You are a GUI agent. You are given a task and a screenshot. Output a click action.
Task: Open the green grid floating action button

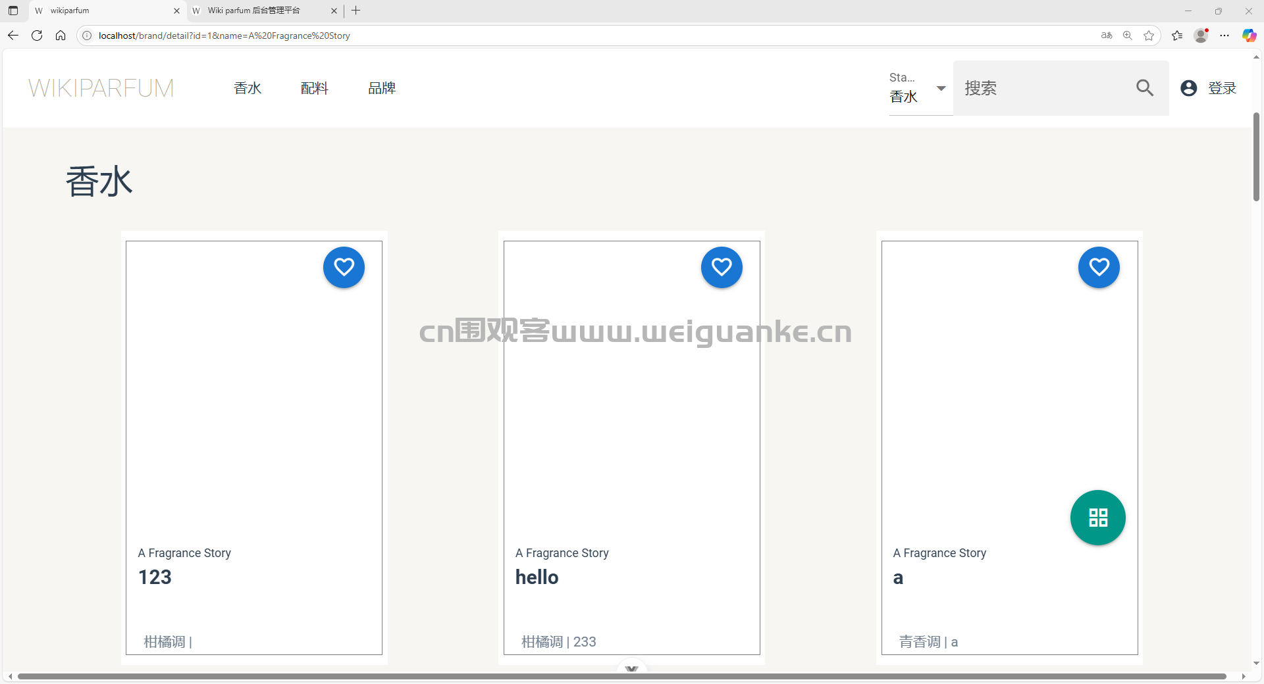[1097, 518]
